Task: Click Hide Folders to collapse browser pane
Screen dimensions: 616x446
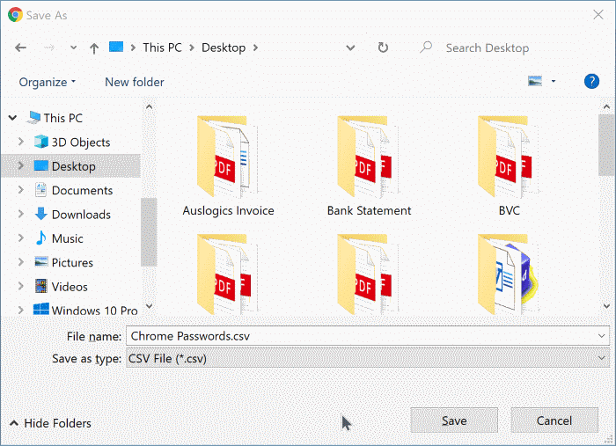Action: 50,423
